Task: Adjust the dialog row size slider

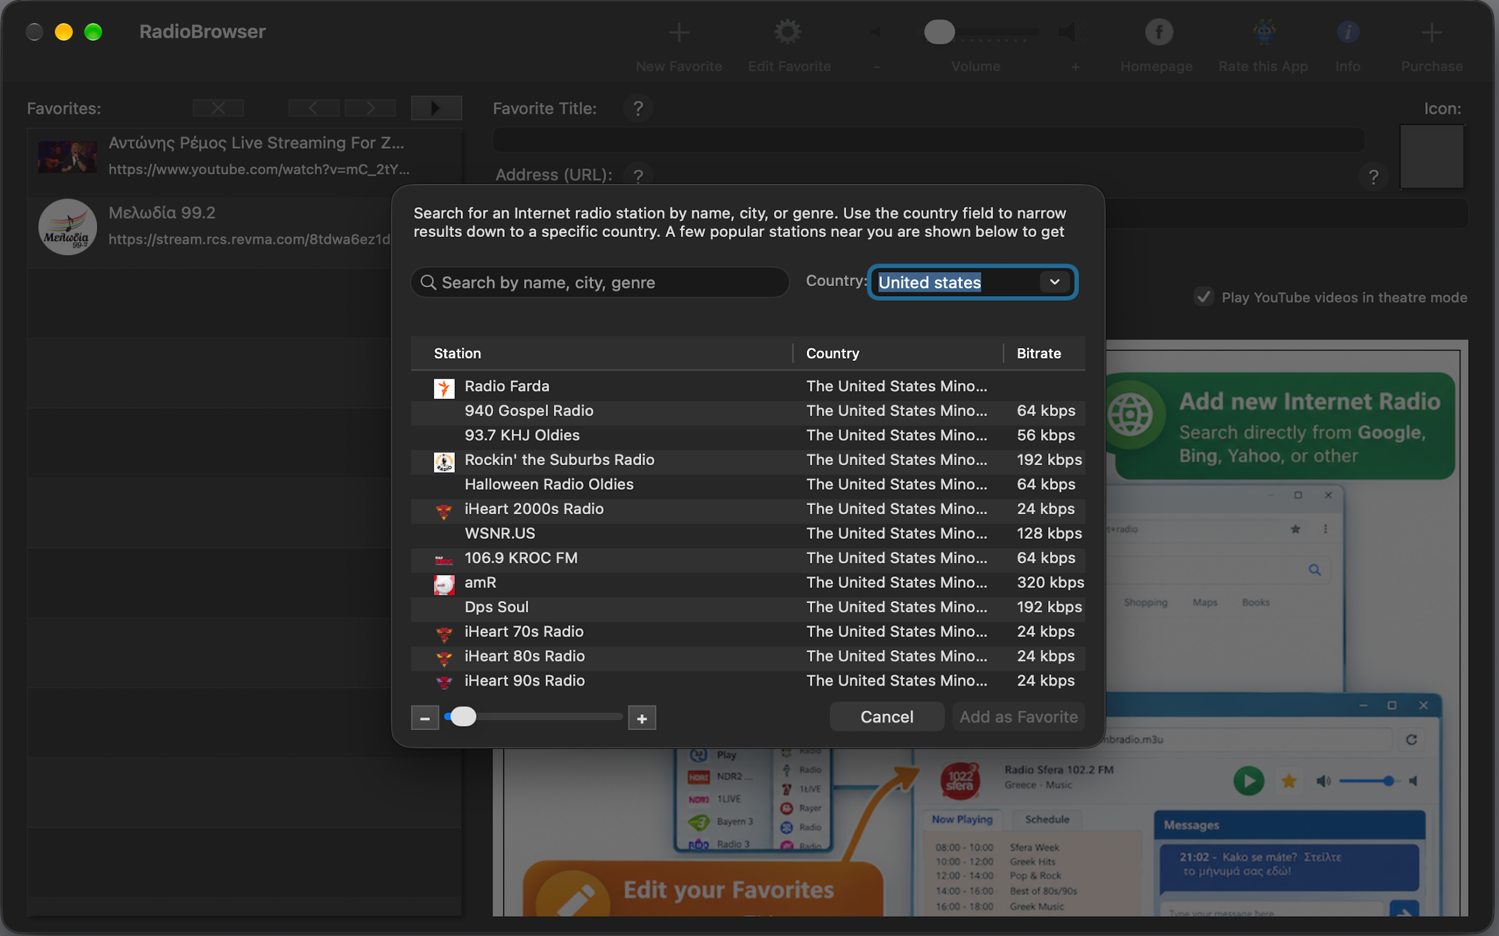Action: (x=463, y=717)
